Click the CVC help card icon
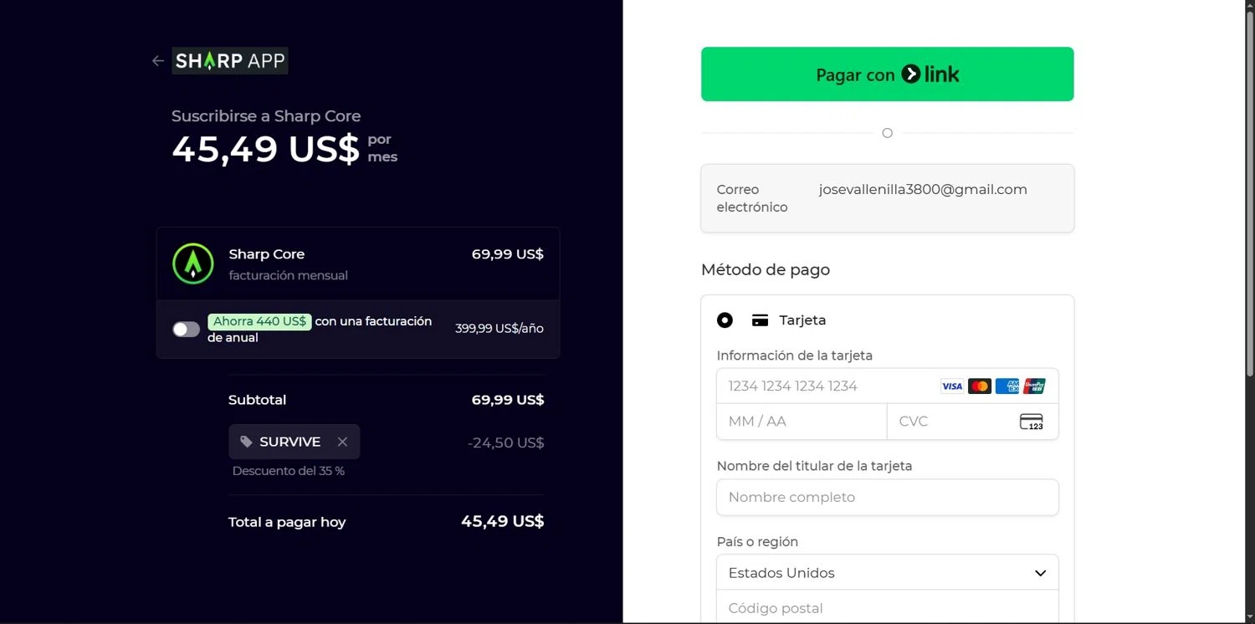This screenshot has width=1255, height=624. tap(1032, 422)
